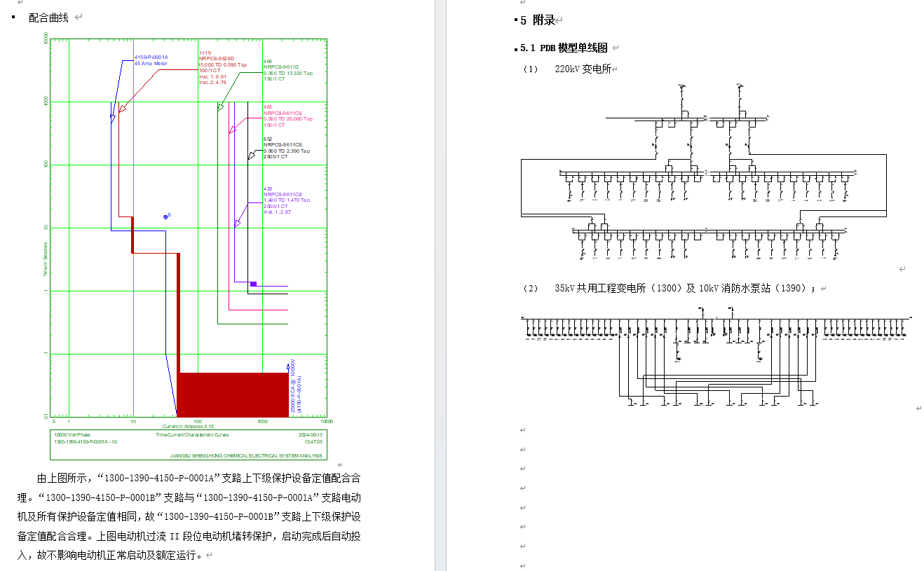Click the "配合曲线" heading text
The image size is (924, 571).
pos(48,18)
